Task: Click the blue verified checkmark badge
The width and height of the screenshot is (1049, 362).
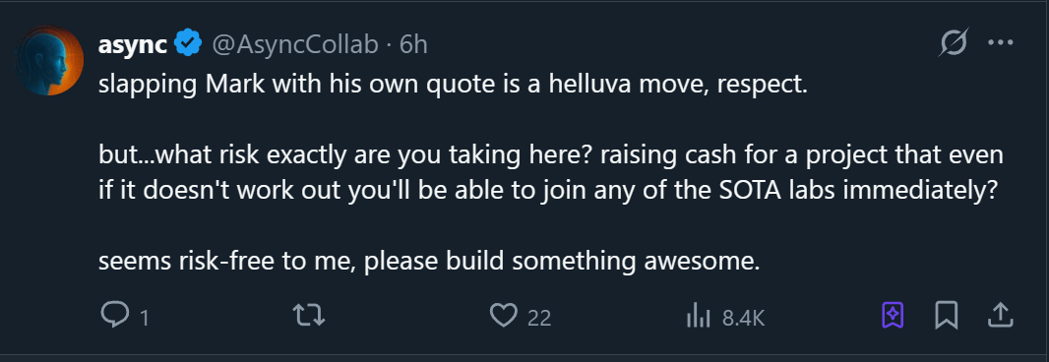Action: coord(189,44)
